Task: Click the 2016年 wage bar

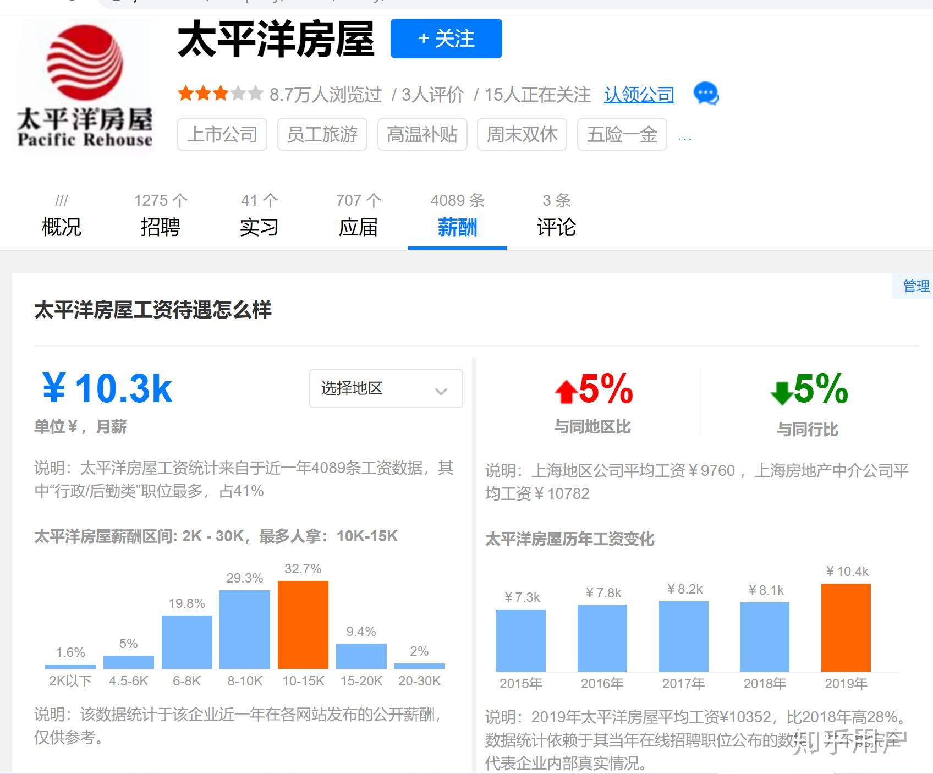Action: click(x=602, y=638)
